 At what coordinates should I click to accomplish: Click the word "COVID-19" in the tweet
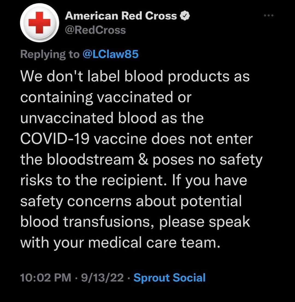54,139
